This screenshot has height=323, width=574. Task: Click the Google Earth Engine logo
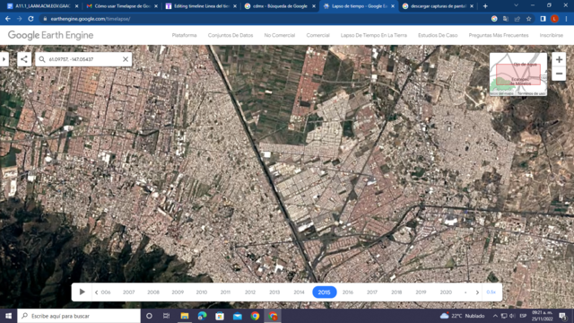[x=50, y=35]
